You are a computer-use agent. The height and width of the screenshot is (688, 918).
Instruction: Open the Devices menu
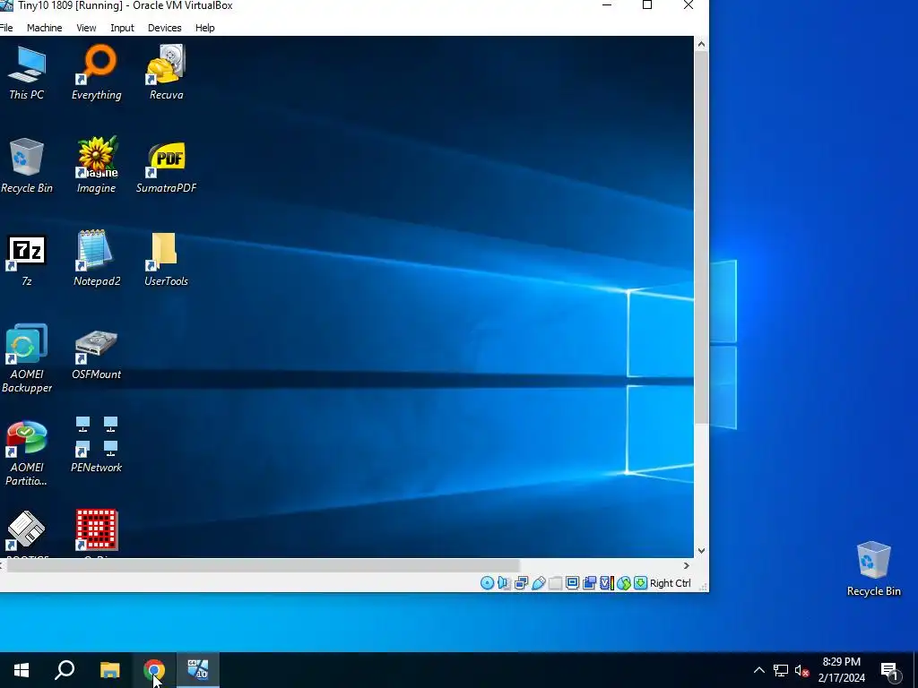[x=165, y=28]
